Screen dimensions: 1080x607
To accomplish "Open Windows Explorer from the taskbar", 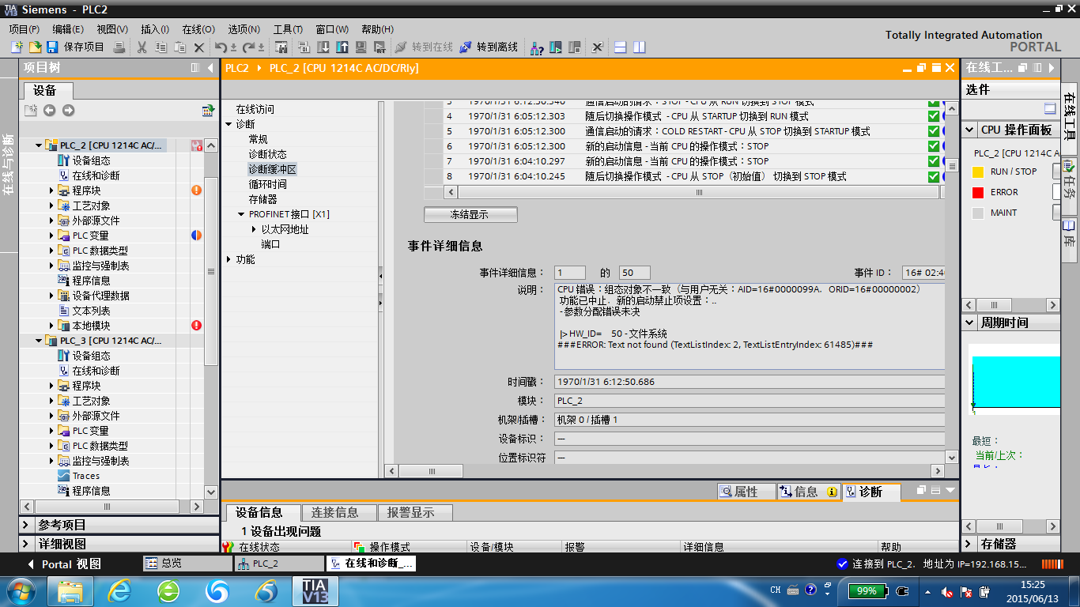I will click(70, 590).
